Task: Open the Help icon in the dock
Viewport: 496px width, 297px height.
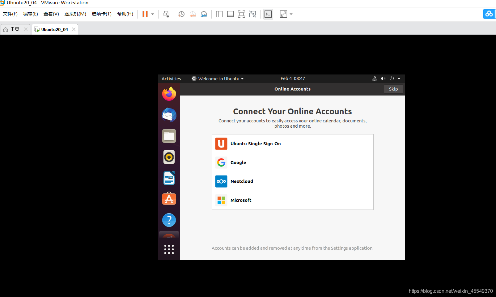Action: tap(169, 220)
